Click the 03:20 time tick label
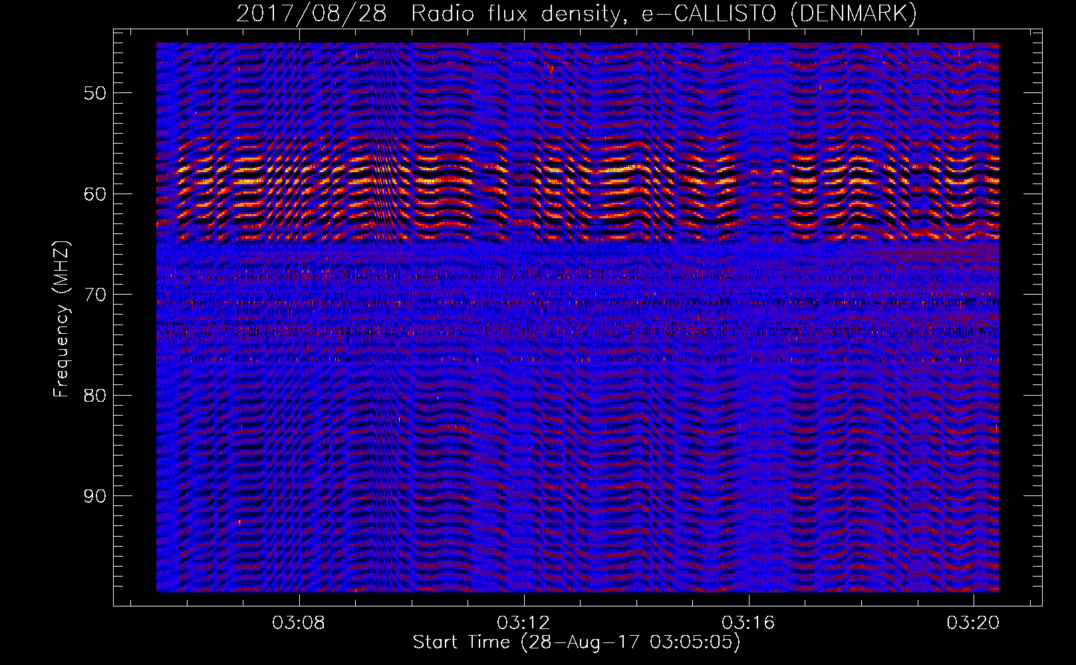 click(x=974, y=623)
